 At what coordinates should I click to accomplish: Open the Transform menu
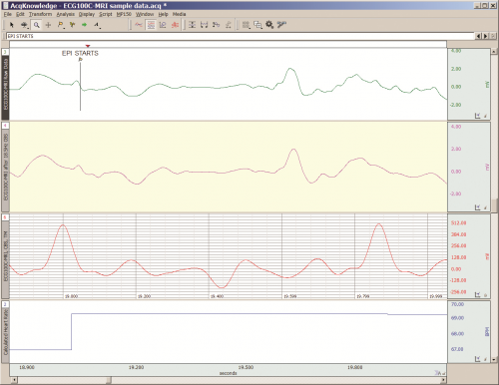point(40,14)
